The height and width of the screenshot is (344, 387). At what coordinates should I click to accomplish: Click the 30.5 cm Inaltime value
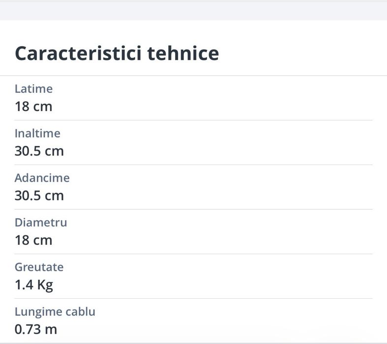click(39, 151)
